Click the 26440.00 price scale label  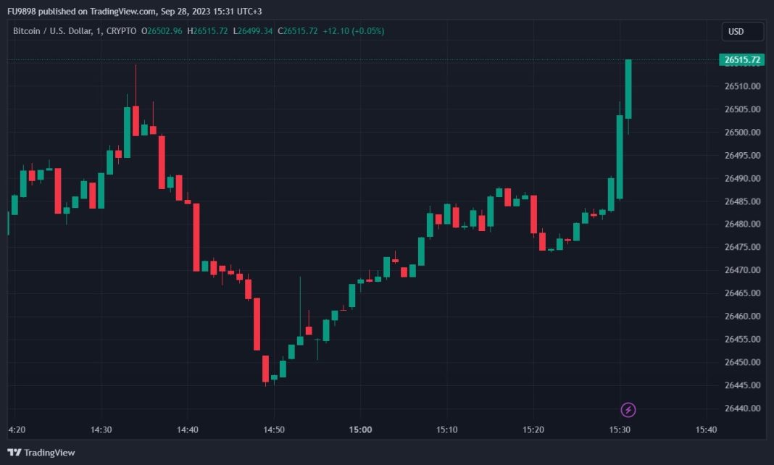point(742,409)
